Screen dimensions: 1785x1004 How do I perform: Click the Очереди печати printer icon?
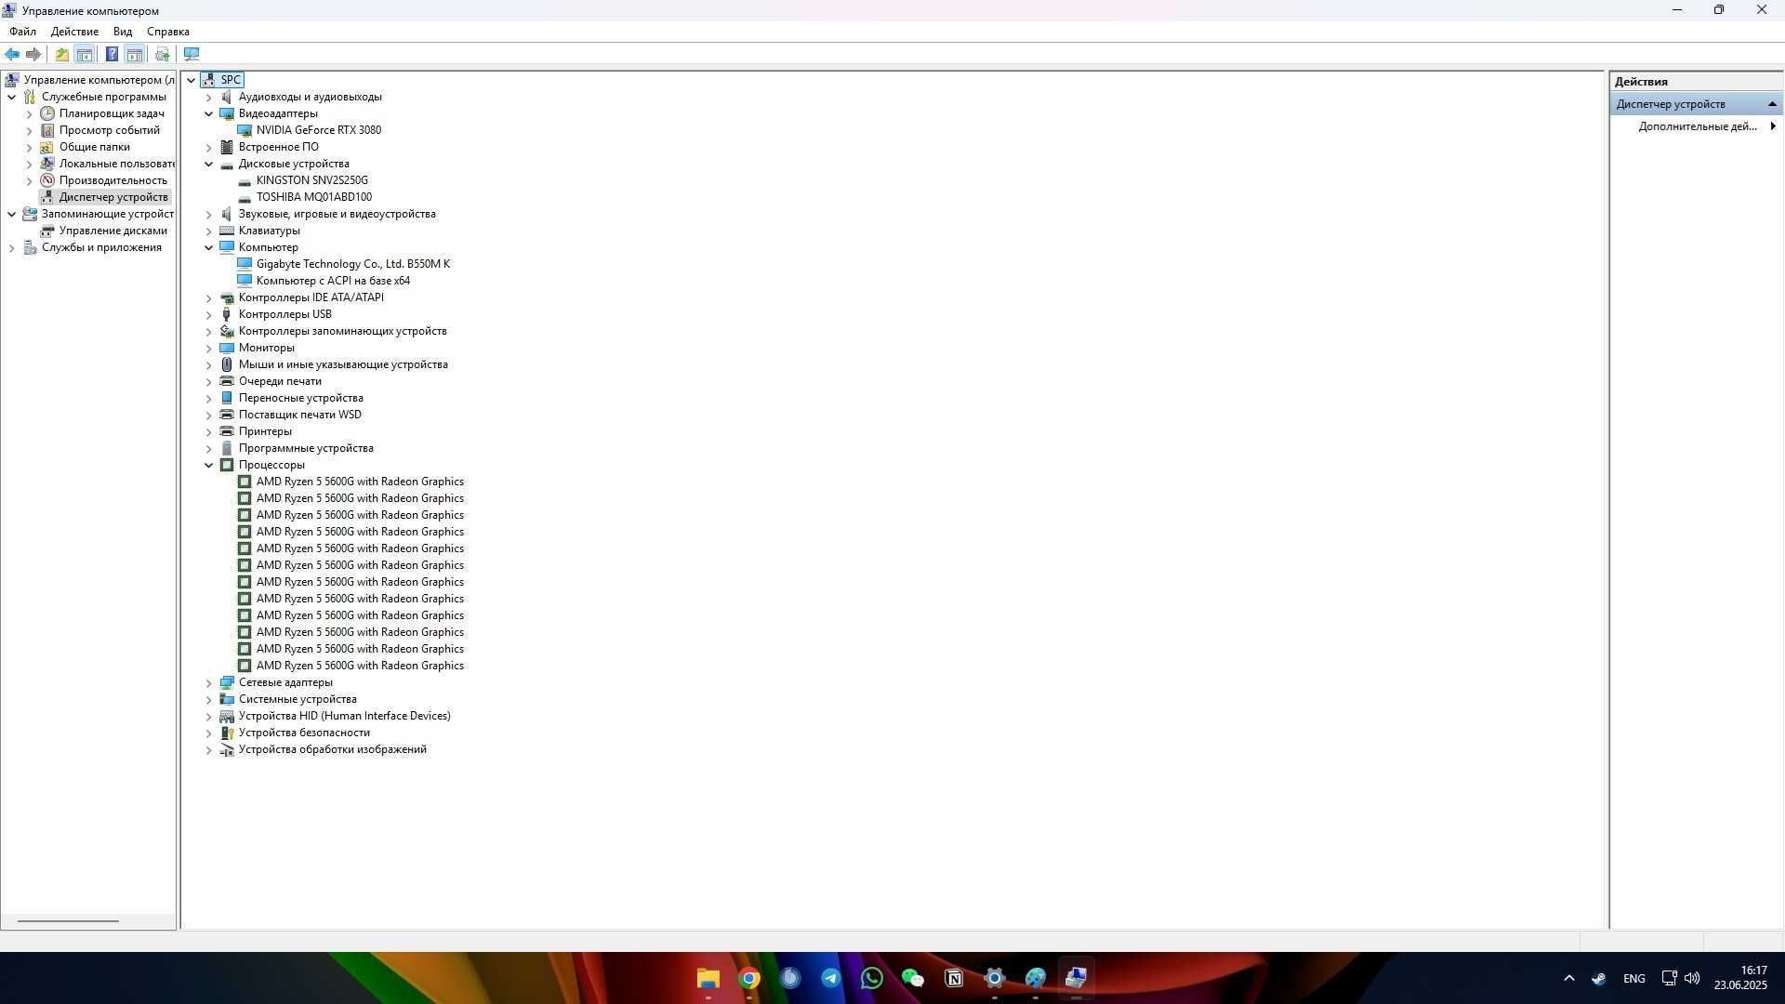tap(227, 381)
